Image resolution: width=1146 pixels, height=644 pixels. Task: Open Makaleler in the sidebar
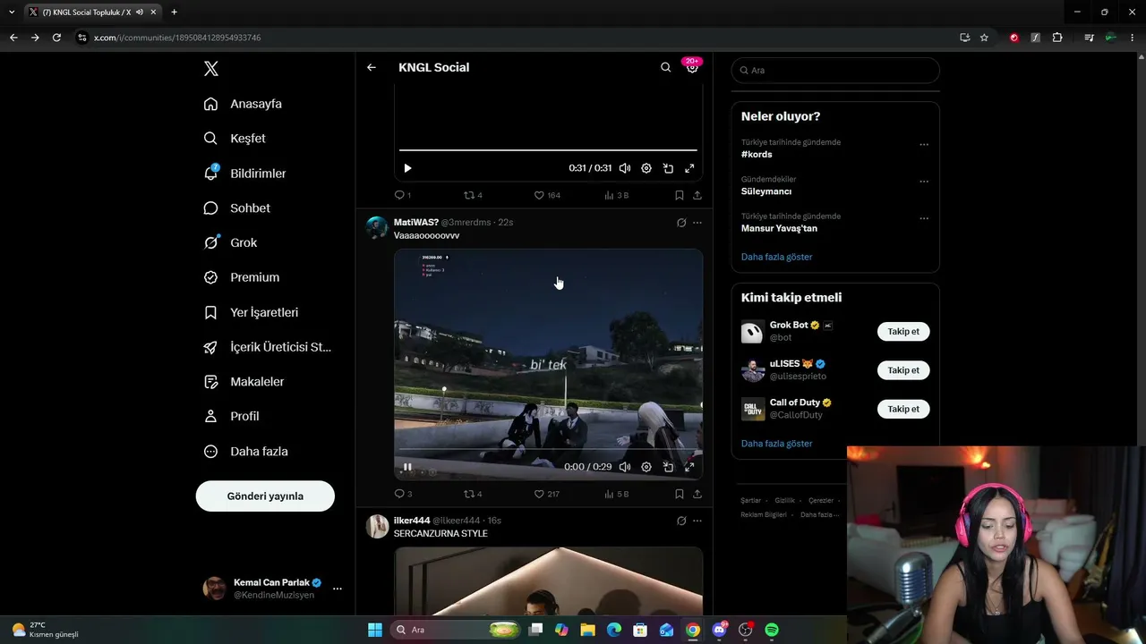[x=244, y=382]
